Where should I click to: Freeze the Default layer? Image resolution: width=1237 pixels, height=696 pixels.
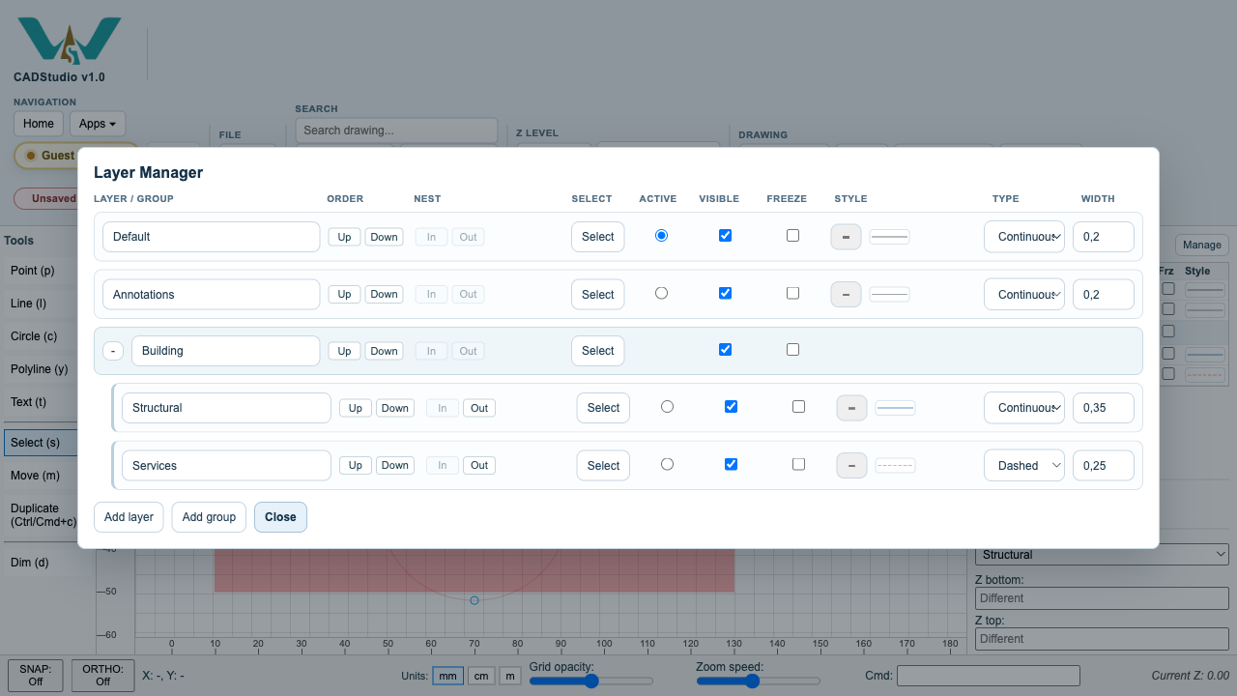(792, 235)
